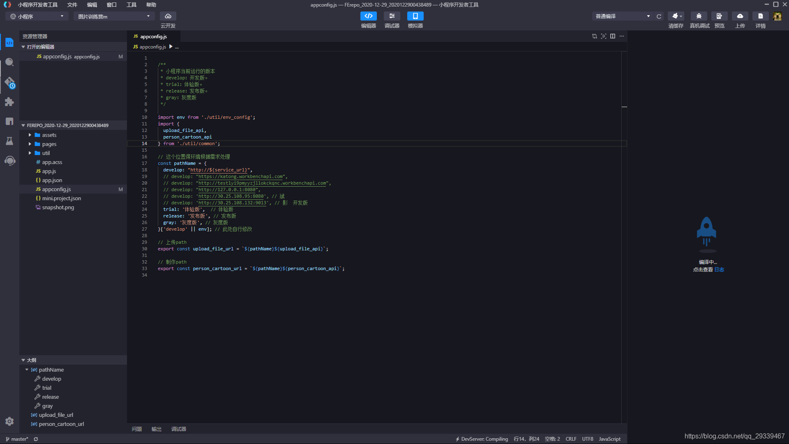Open 工具 menu from top menu bar
This screenshot has width=789, height=444.
131,5
